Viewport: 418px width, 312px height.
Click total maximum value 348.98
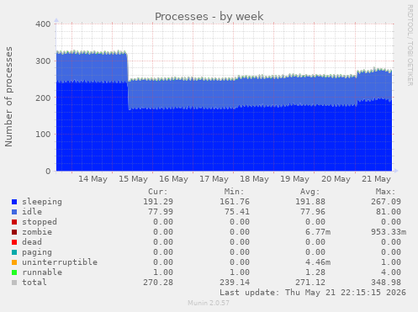386,283
